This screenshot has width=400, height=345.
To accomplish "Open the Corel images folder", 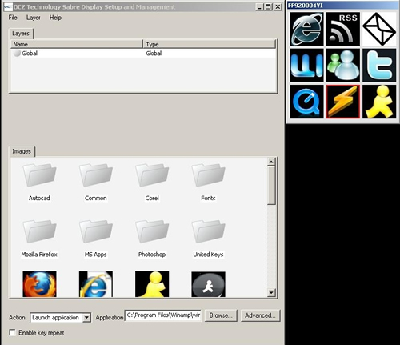I will pyautogui.click(x=152, y=175).
